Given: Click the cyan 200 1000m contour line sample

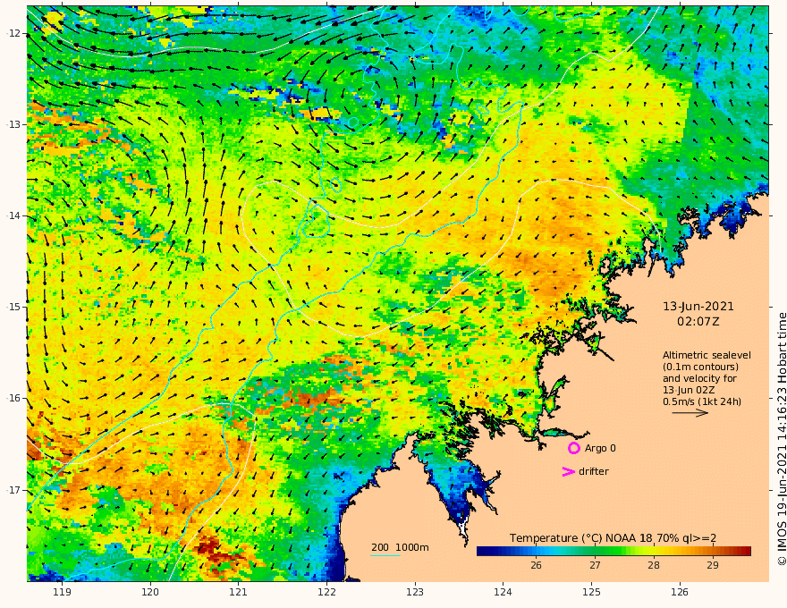Looking at the screenshot, I should click(x=385, y=555).
